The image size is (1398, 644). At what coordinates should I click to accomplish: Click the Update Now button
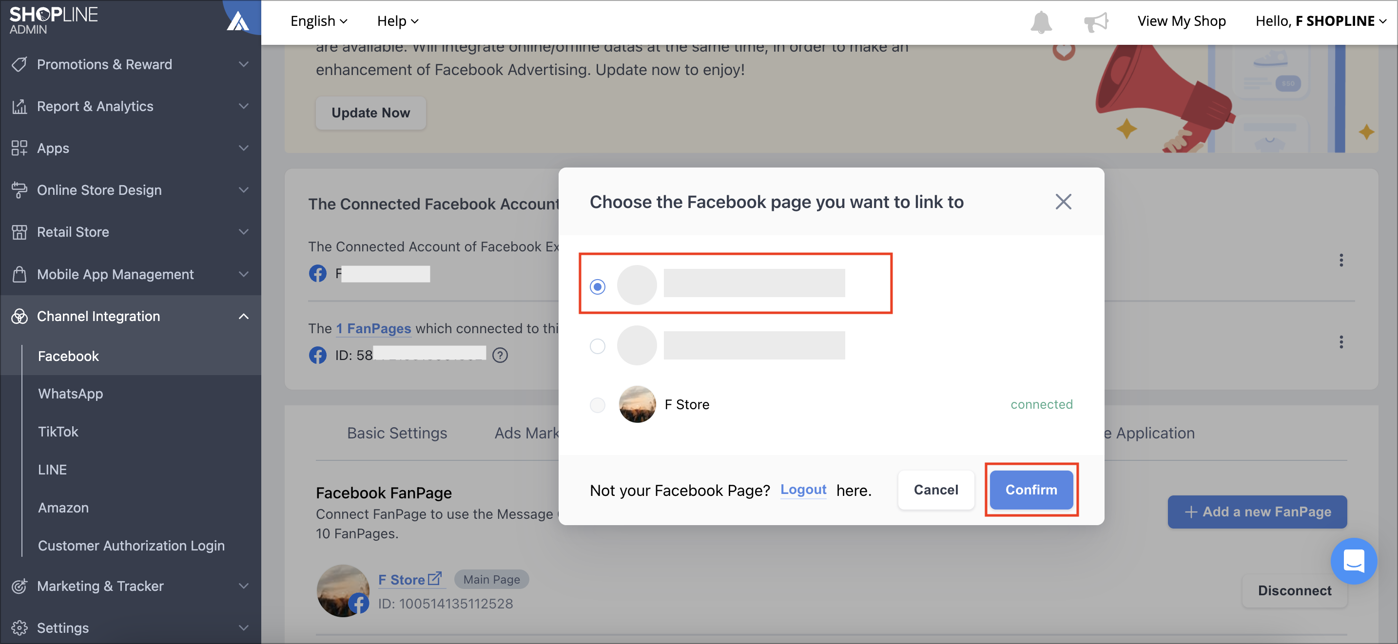[370, 113]
